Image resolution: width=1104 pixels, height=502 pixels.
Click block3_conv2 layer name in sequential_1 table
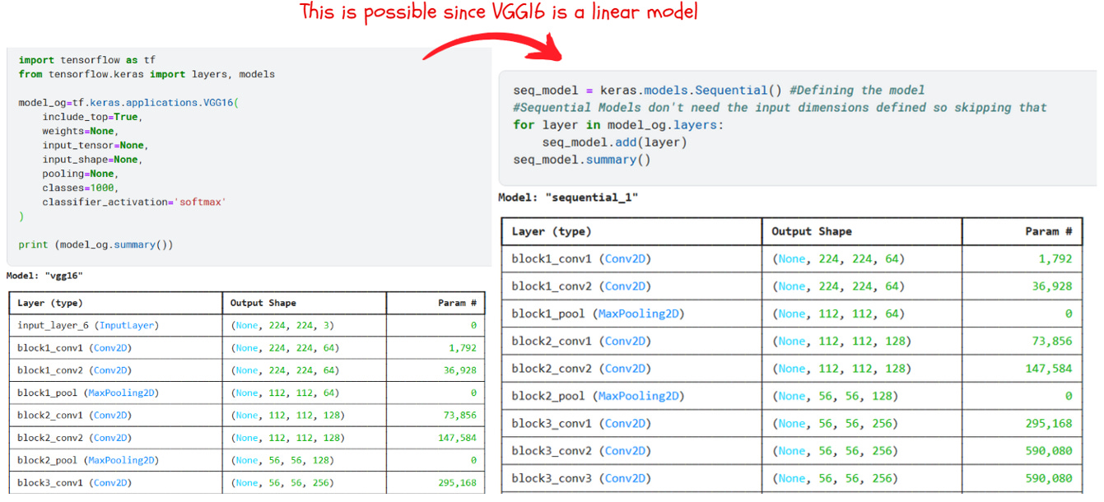pyautogui.click(x=581, y=451)
